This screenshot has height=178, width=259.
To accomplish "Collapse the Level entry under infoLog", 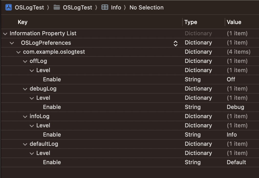I will (31, 126).
